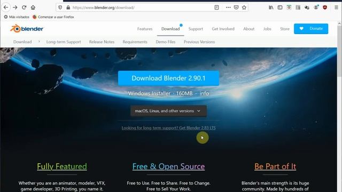Click the scrollbar up arrow
This screenshot has width=342, height=192.
339,23
